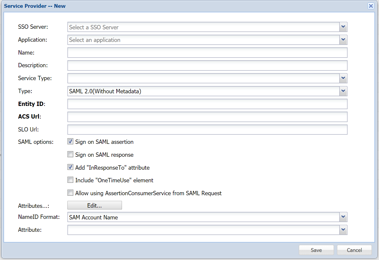Image resolution: width=379 pixels, height=260 pixels.
Task: Expand the Application dropdown list
Action: tap(343, 40)
